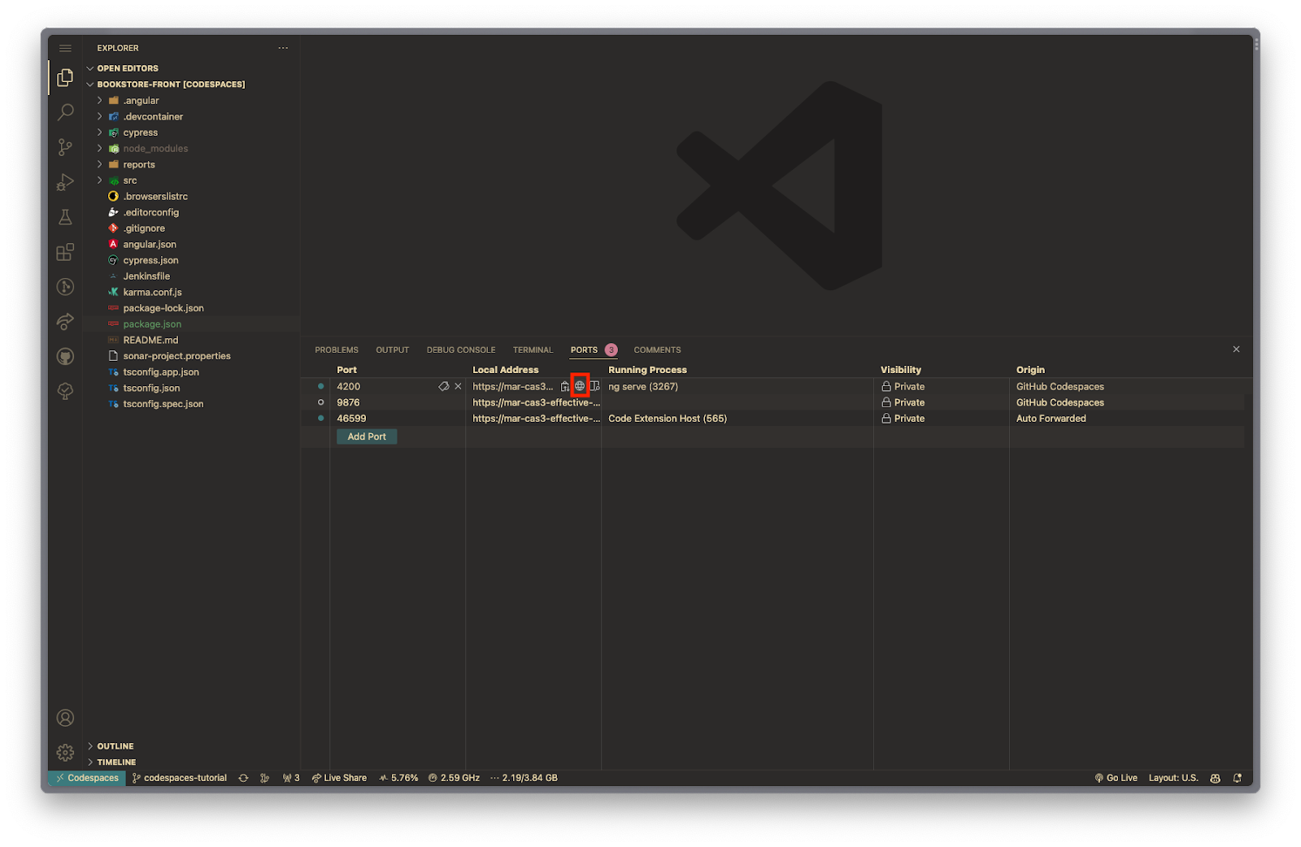Open the Live Share activity bar view

pyautogui.click(x=65, y=322)
